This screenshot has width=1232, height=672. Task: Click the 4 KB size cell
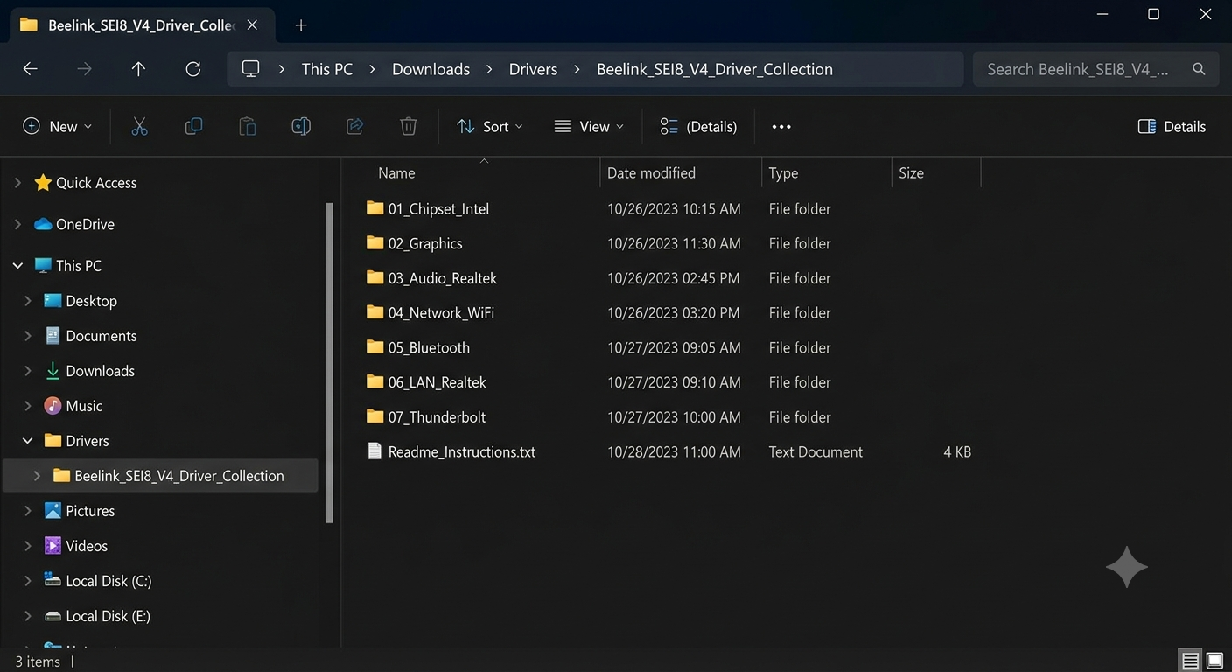click(957, 452)
